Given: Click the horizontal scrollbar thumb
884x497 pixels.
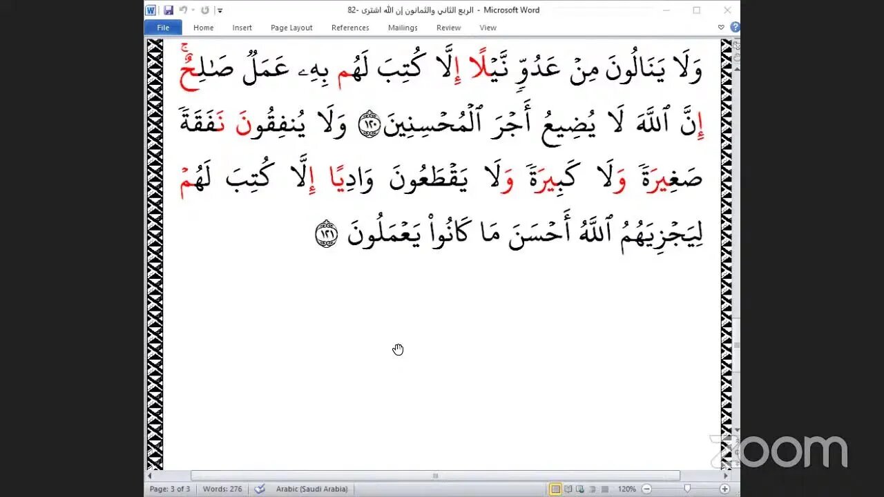Looking at the screenshot, I should tap(435, 476).
